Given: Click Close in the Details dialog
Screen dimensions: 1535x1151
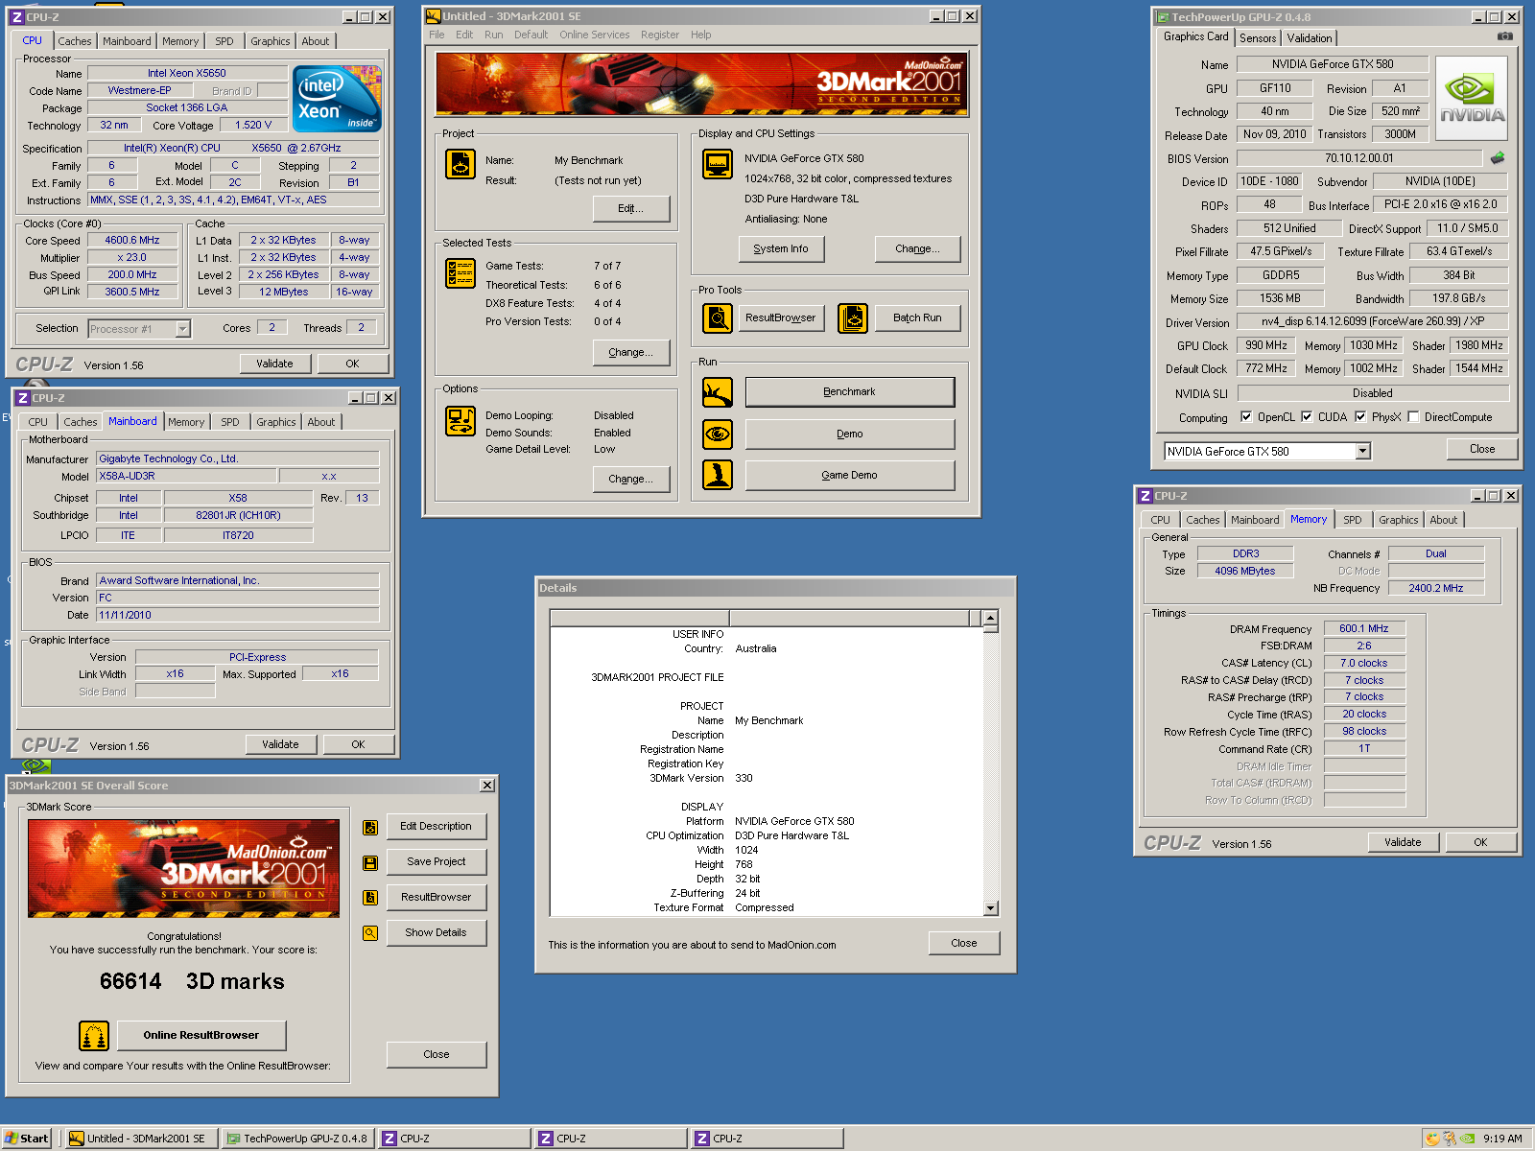Looking at the screenshot, I should 964,944.
